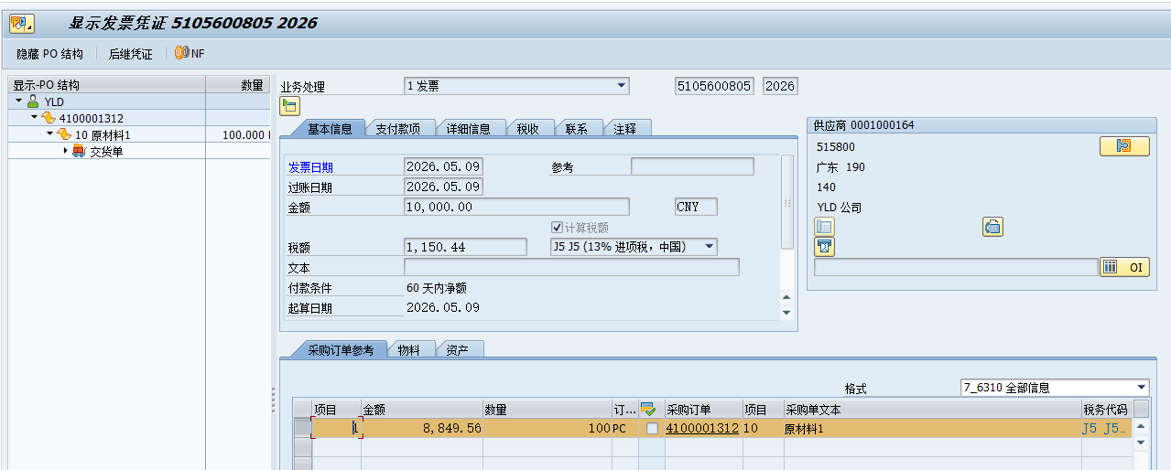Click the 采购单文本 cell 原材料1
The height and width of the screenshot is (470, 1171).
932,428
